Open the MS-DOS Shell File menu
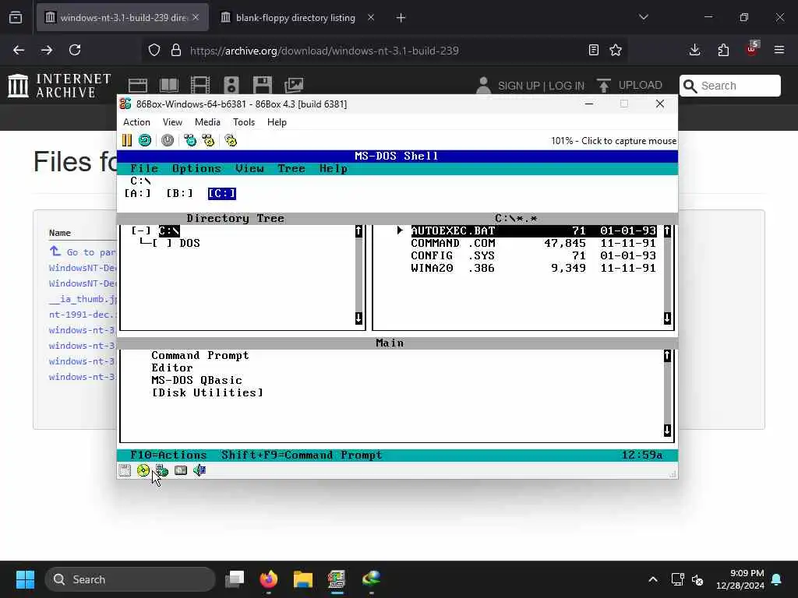 tap(144, 168)
